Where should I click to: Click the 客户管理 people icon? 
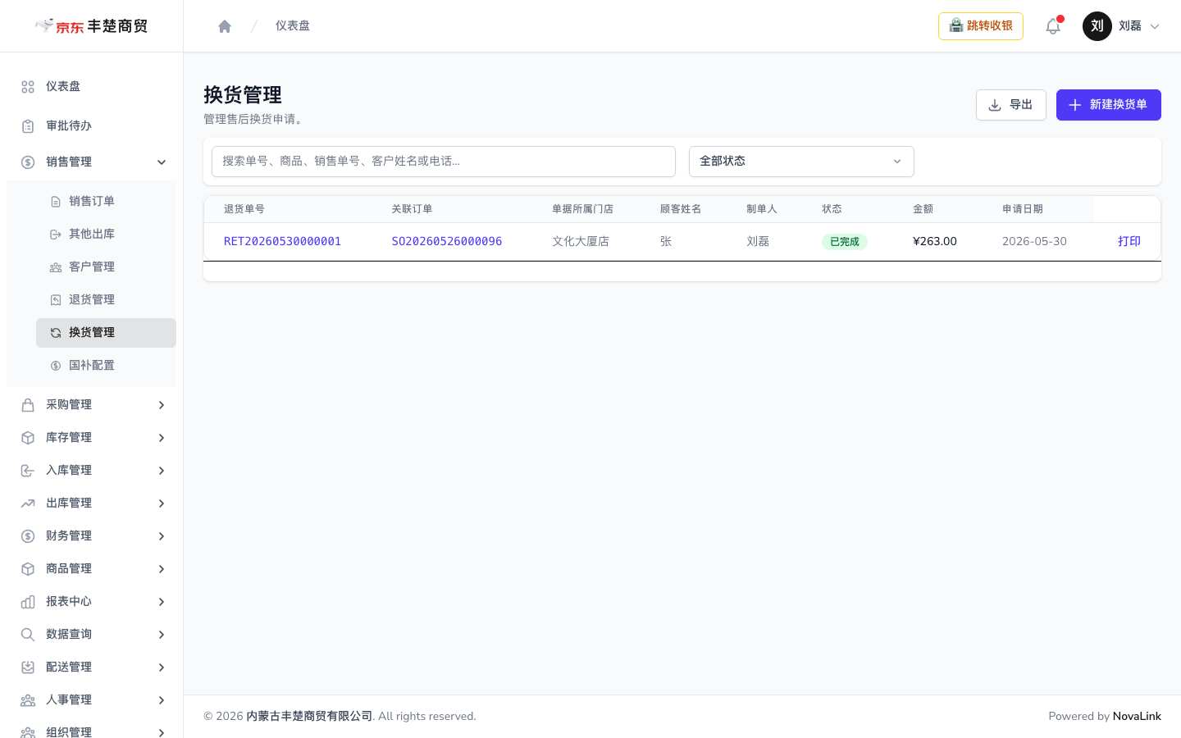(56, 267)
